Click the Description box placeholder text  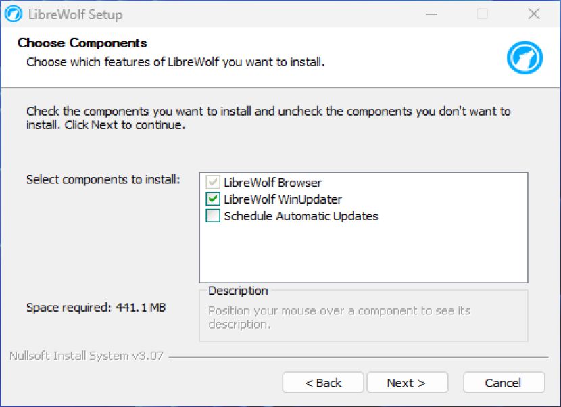pyautogui.click(x=339, y=317)
